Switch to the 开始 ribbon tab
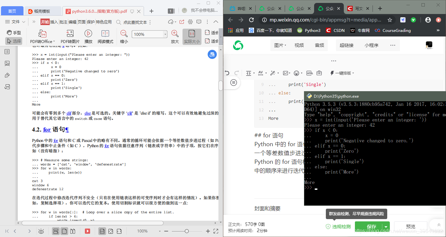 coord(45,22)
